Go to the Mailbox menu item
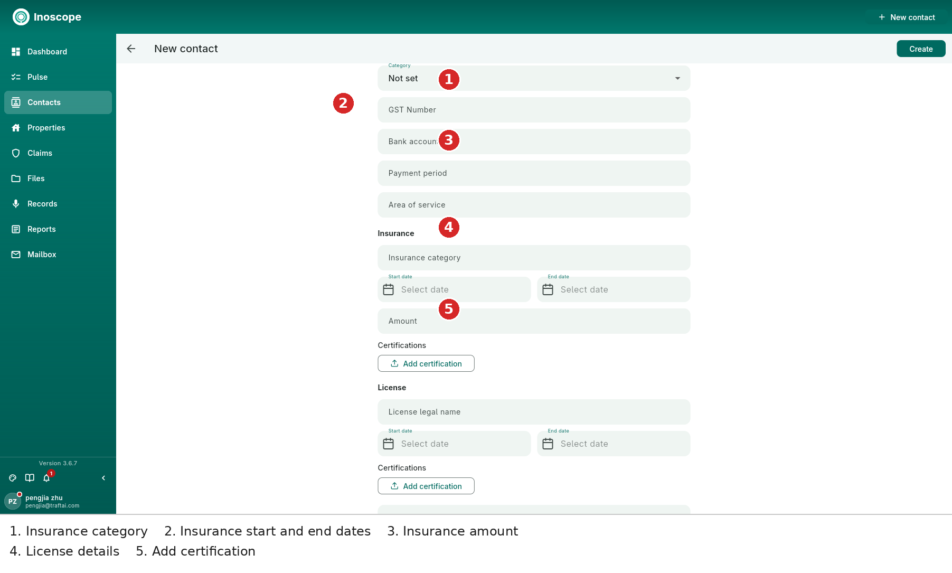Viewport: 952px width, 573px height. [58, 255]
